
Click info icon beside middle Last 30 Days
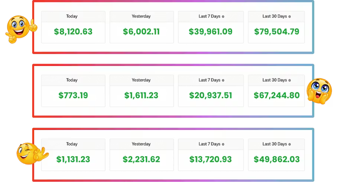click(290, 80)
